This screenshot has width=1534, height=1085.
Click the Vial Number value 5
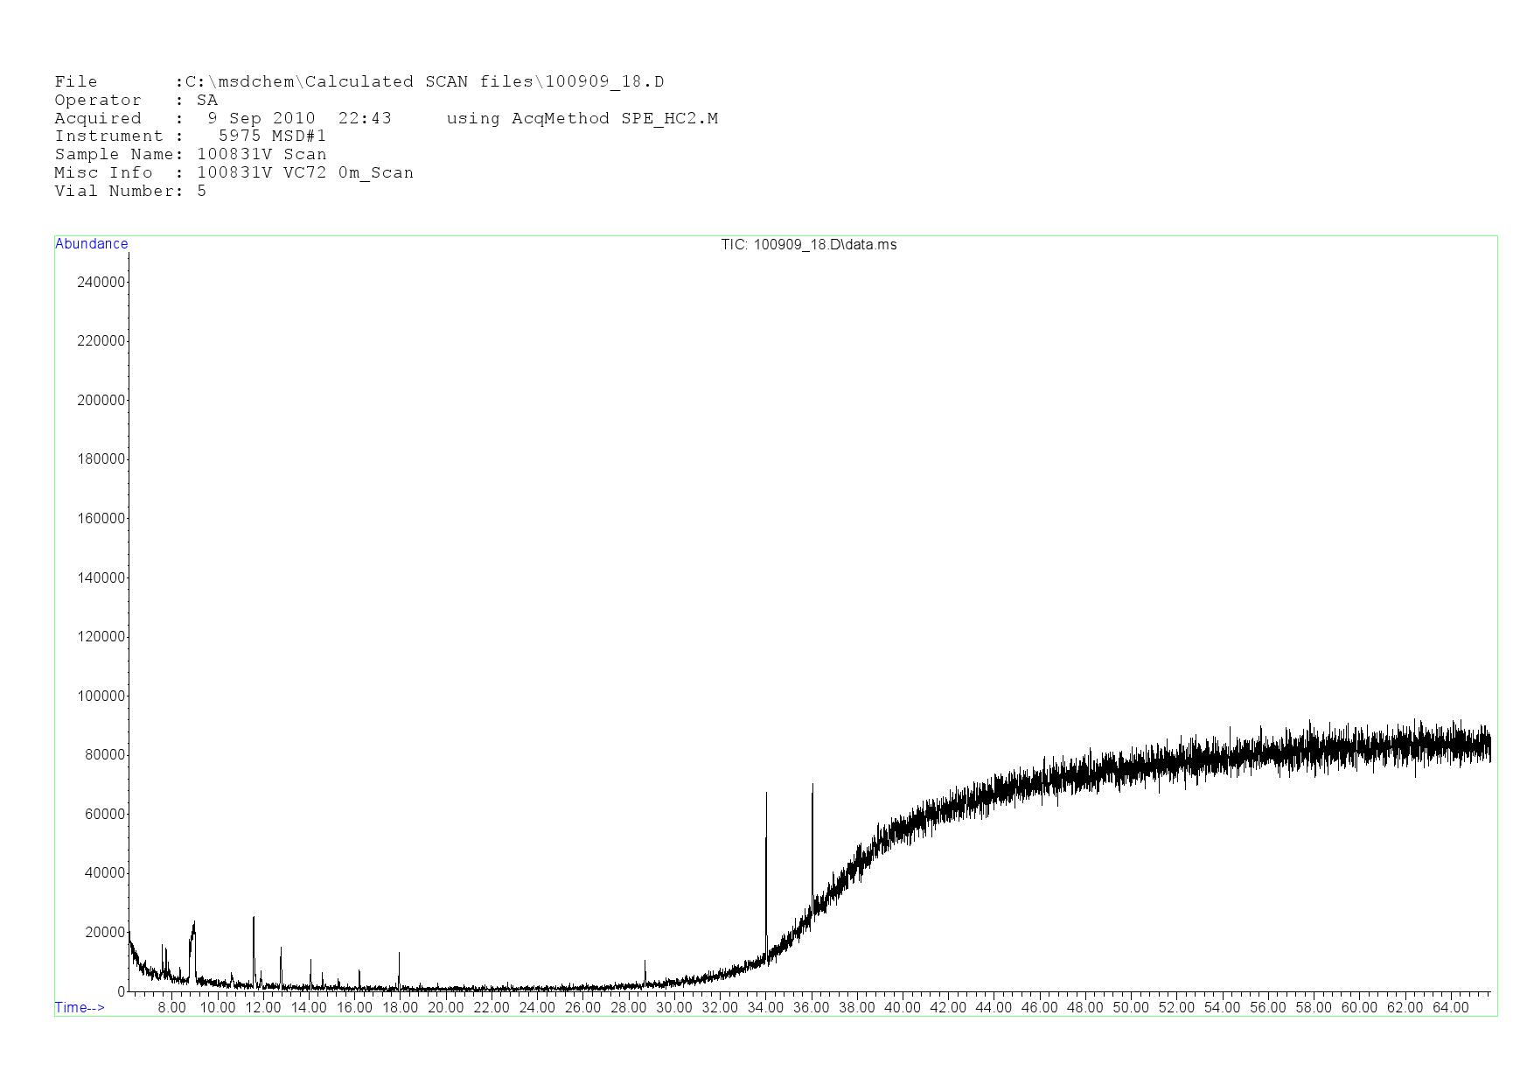point(202,191)
